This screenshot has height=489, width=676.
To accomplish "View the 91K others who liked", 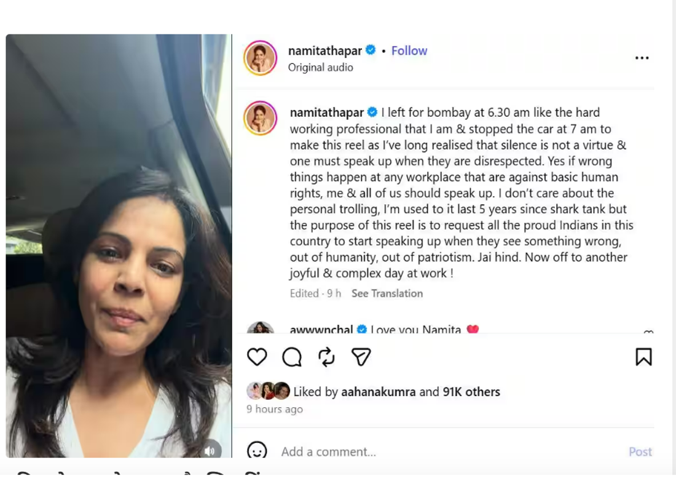I will pos(471,392).
